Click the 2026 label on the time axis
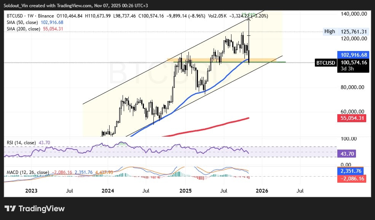The height and width of the screenshot is (220, 375). [x=262, y=190]
